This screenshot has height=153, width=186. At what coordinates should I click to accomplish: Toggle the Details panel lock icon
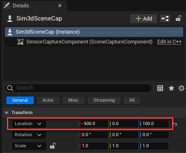coord(179,18)
